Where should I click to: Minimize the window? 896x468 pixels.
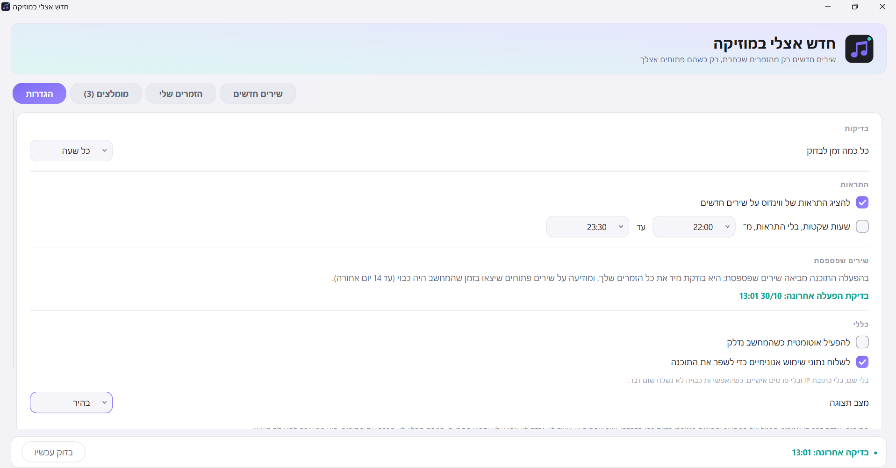(828, 7)
